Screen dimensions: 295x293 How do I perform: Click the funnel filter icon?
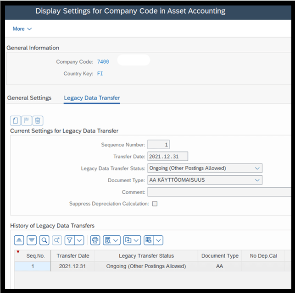tap(70, 240)
